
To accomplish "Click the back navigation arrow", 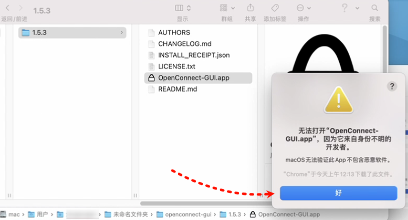I will tap(7, 8).
